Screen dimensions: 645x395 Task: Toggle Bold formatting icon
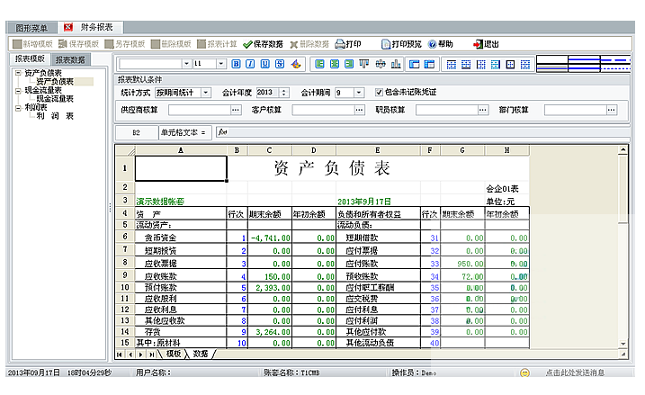point(236,64)
